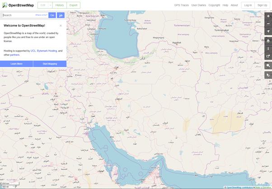Click the Edit tab
The width and height of the screenshot is (272, 189).
[x=43, y=5]
